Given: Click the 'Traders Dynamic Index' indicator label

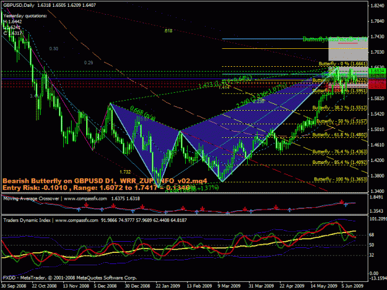Looking at the screenshot, I should [27, 220].
